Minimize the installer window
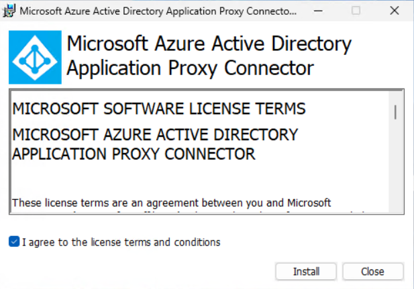Viewport: 414px width, 289px height. (318, 11)
